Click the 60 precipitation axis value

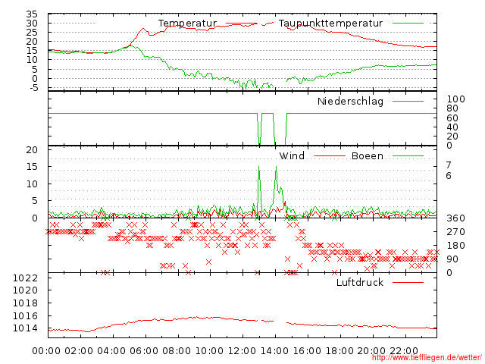[x=452, y=118]
